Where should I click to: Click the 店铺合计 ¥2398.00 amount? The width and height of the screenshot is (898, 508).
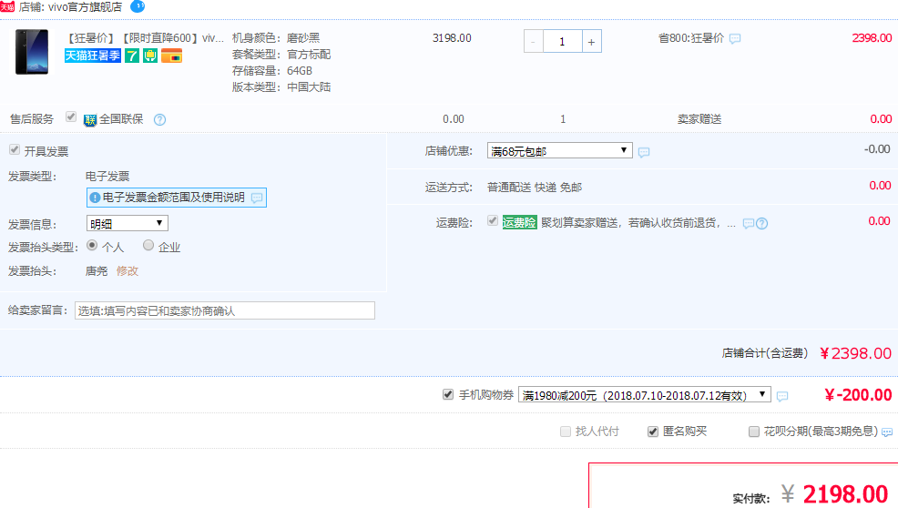855,353
